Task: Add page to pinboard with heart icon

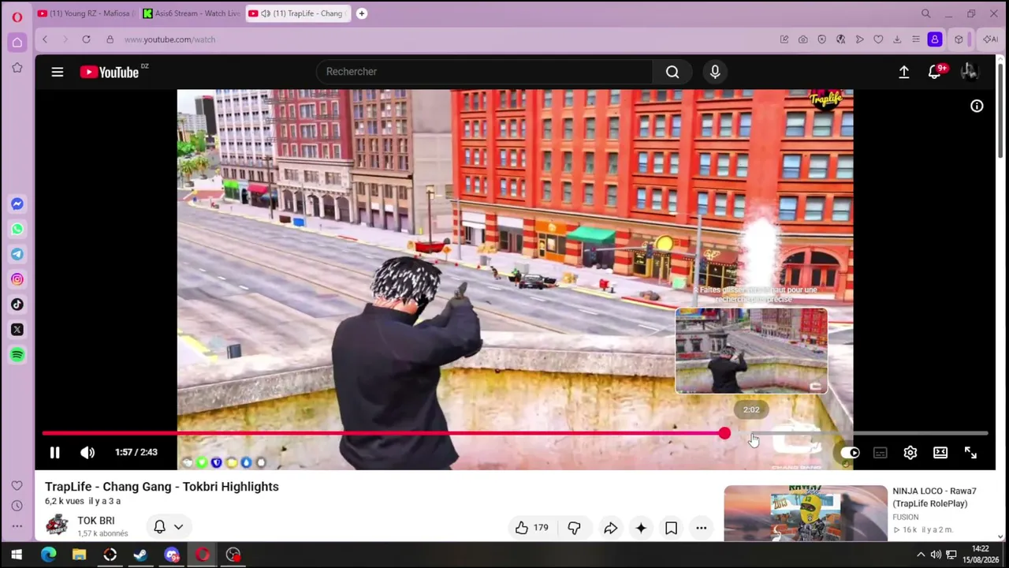Action: pos(878,39)
